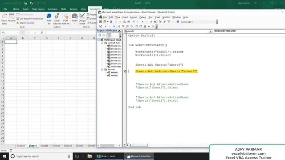The height and width of the screenshot is (160, 285).
Task: Click project panel horizontal scrollbar
Action: coord(109,145)
